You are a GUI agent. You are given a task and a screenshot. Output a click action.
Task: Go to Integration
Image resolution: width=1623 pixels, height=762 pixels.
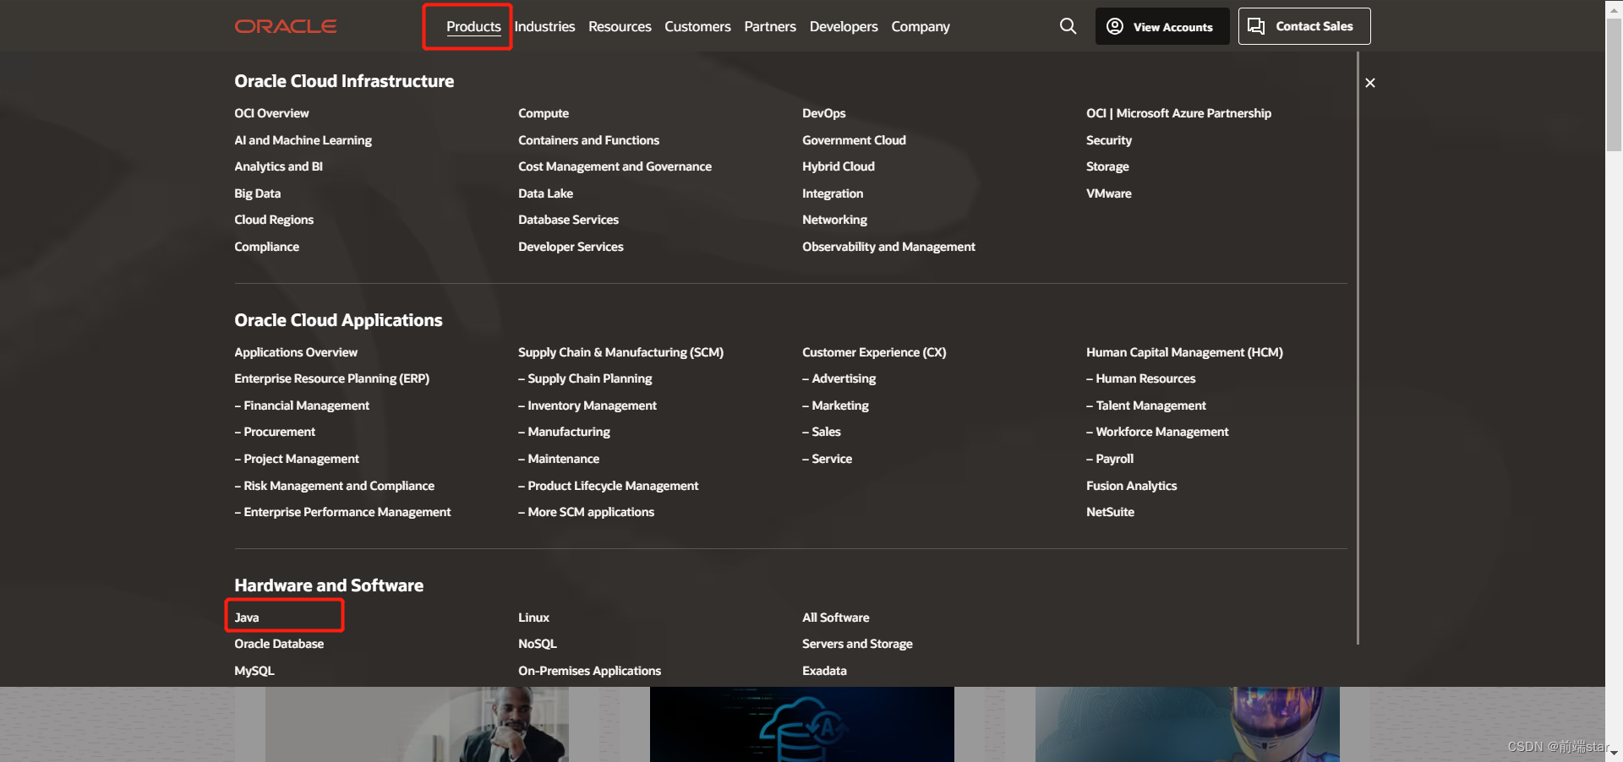[833, 193]
